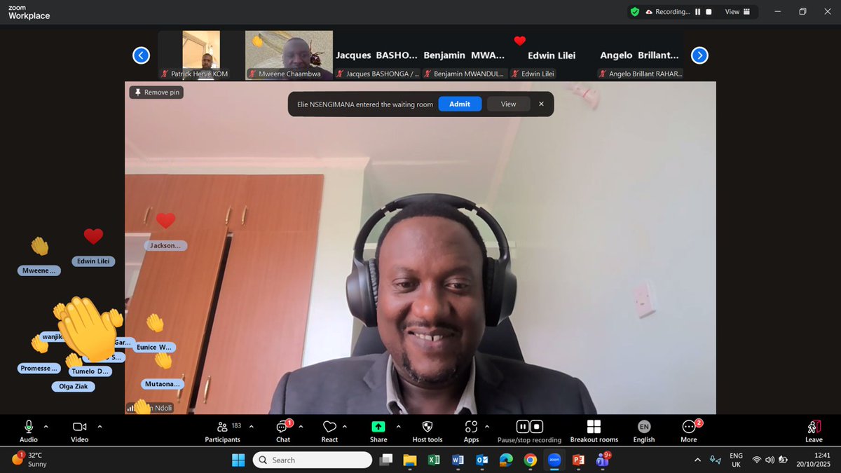Unpin video via Remove pin
This screenshot has width=841, height=473.
[156, 92]
